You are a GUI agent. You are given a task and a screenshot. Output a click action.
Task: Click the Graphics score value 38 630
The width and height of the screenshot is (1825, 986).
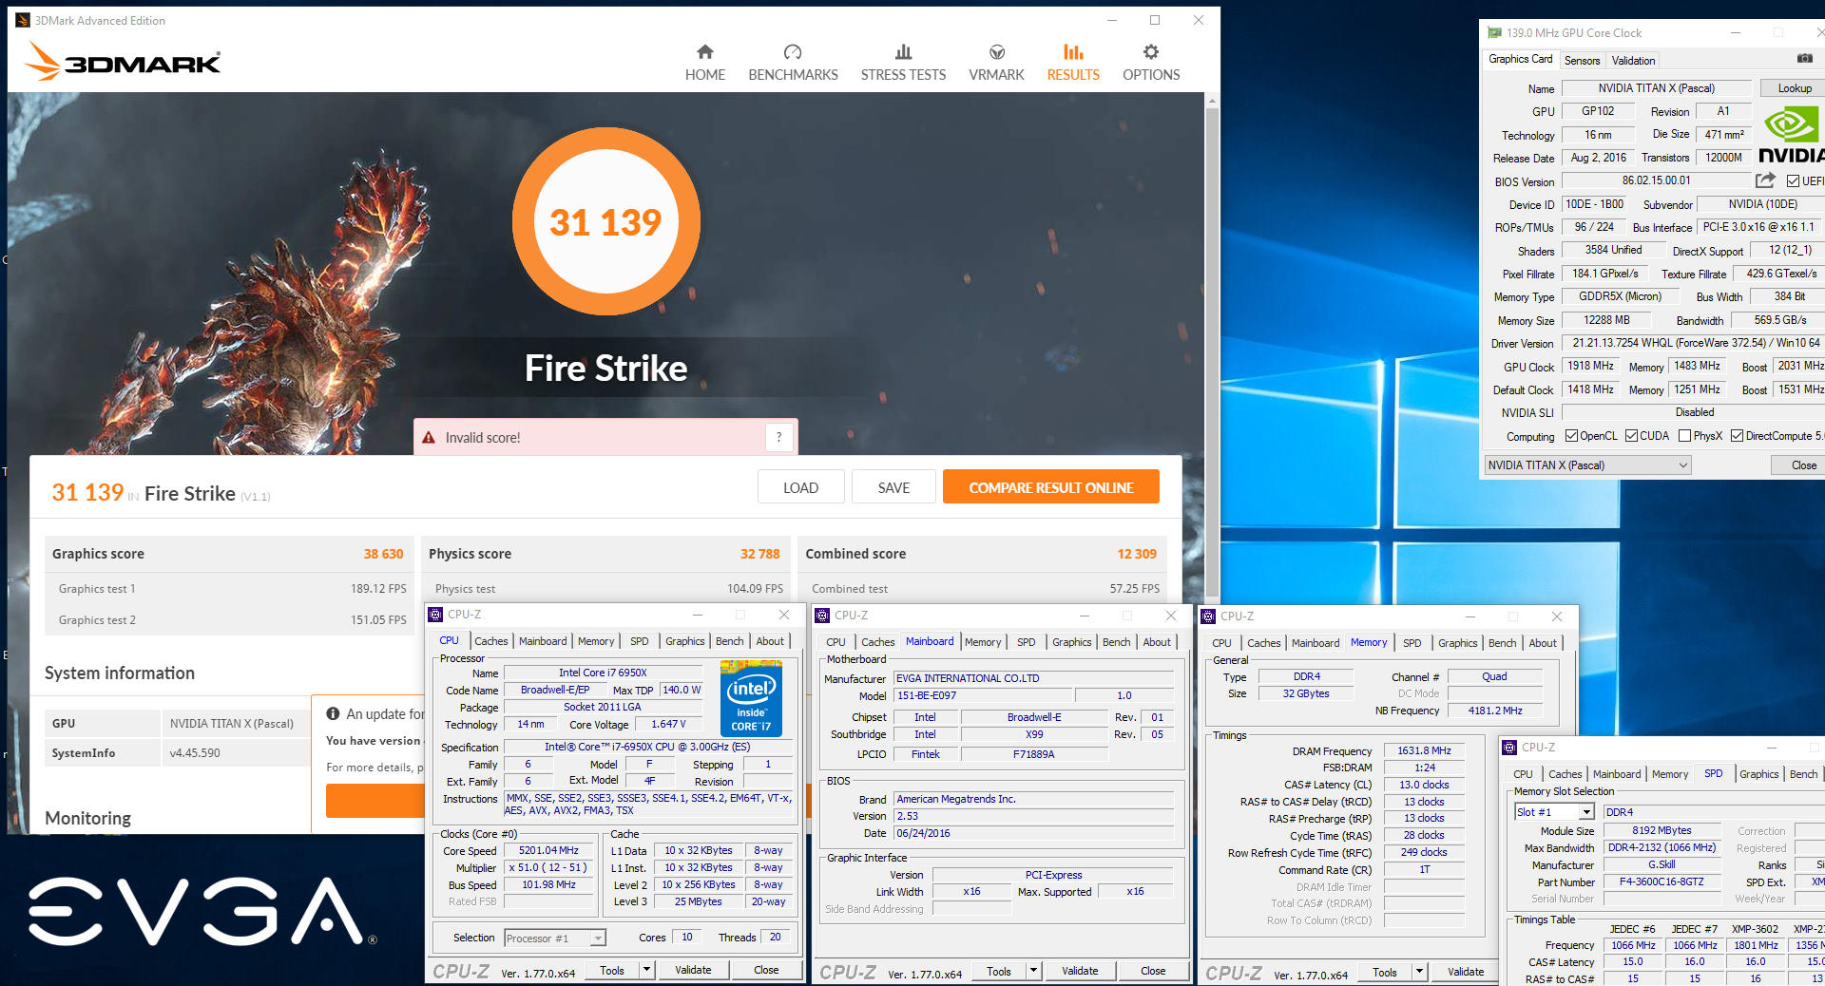[383, 554]
